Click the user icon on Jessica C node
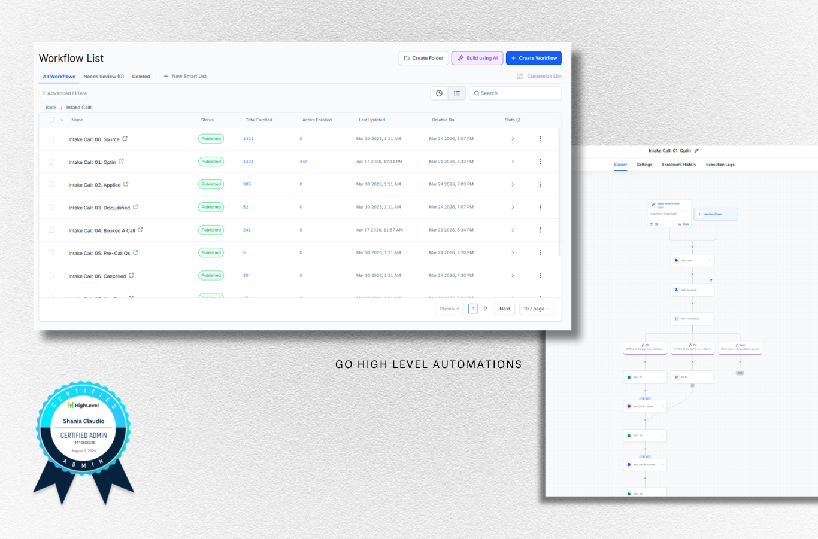The image size is (818, 539). point(677,290)
